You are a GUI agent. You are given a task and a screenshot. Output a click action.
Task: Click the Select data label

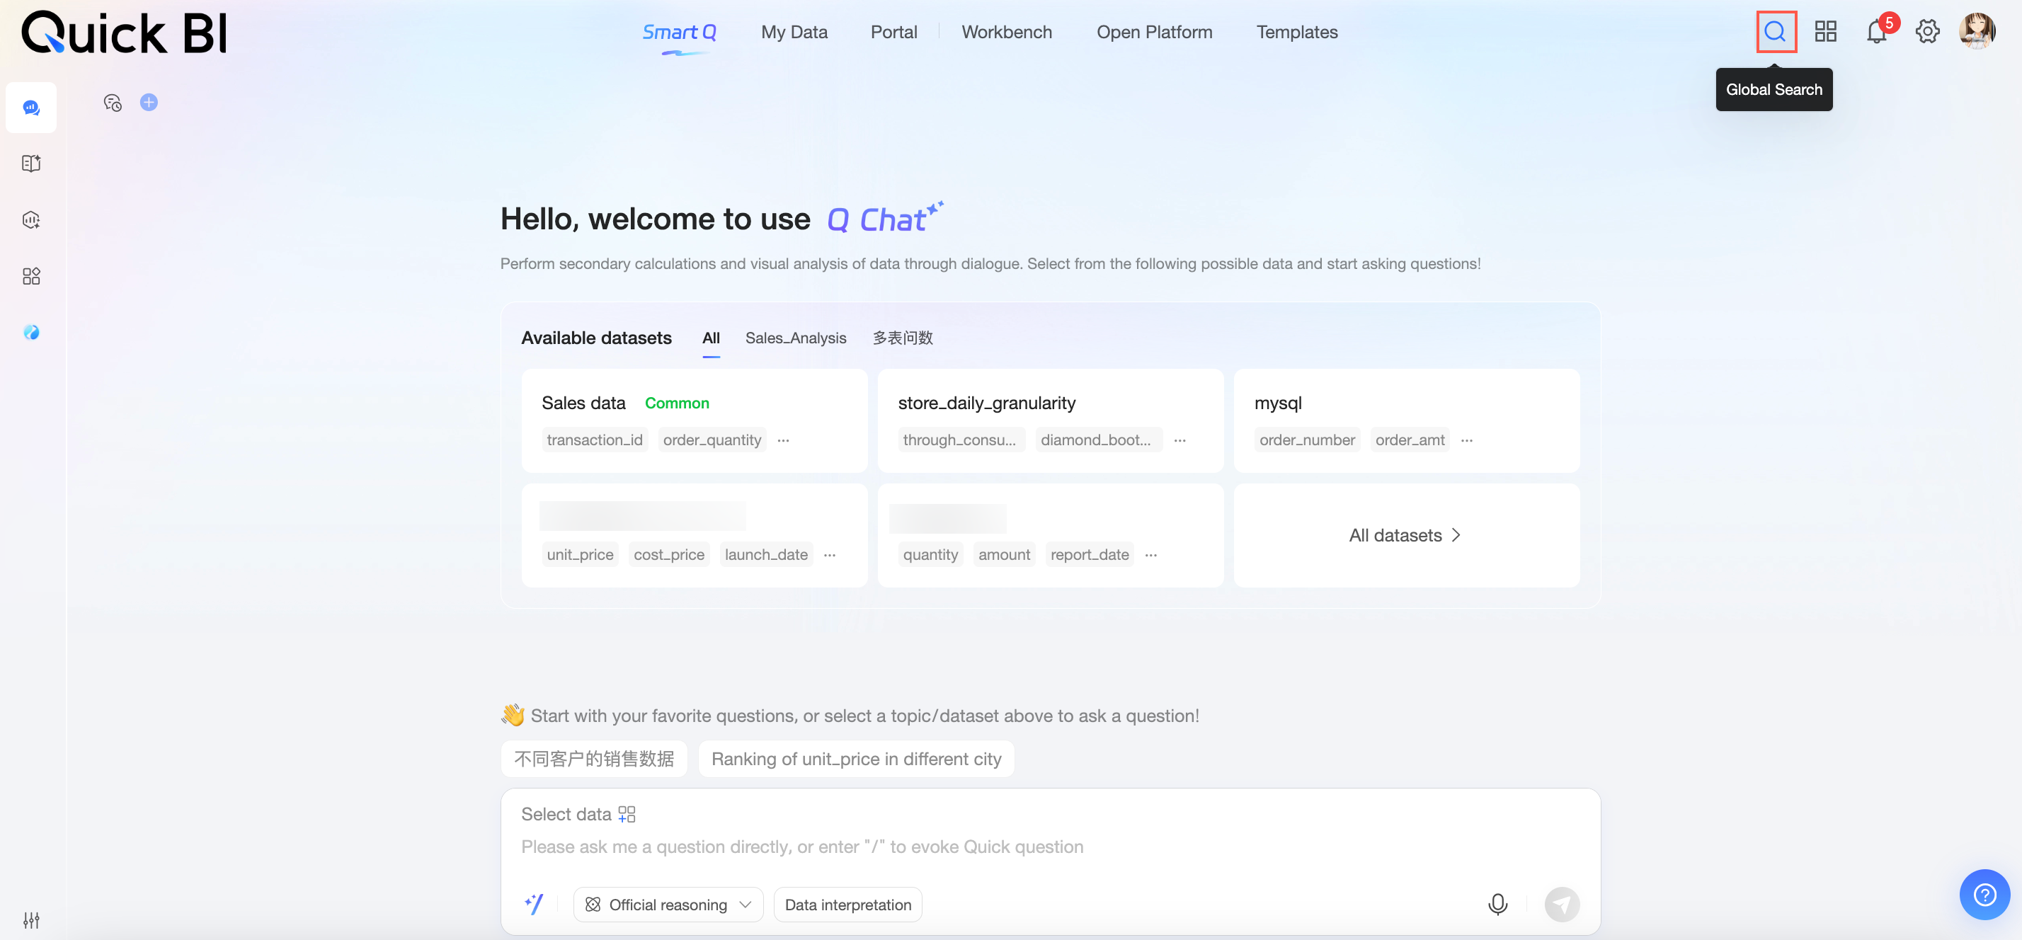[565, 814]
